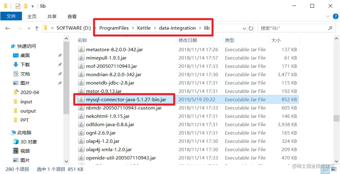The height and width of the screenshot is (174, 340).
Task: Click the search magnifier icon
Action: [x=330, y=28]
